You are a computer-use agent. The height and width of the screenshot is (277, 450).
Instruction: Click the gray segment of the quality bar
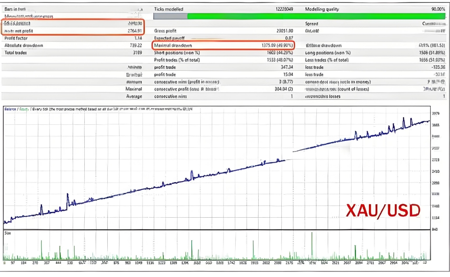tap(170, 17)
